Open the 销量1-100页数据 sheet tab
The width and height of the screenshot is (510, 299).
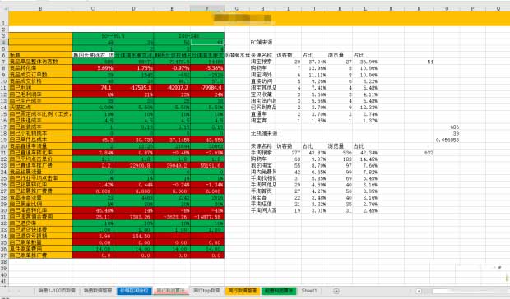(x=57, y=291)
